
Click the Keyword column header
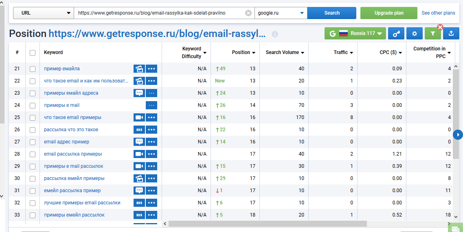(x=53, y=52)
